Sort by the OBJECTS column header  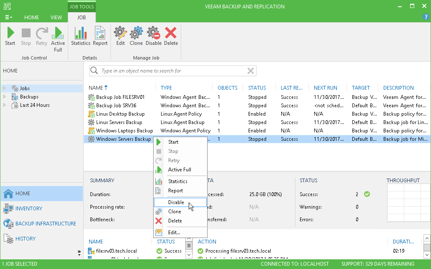click(x=227, y=88)
